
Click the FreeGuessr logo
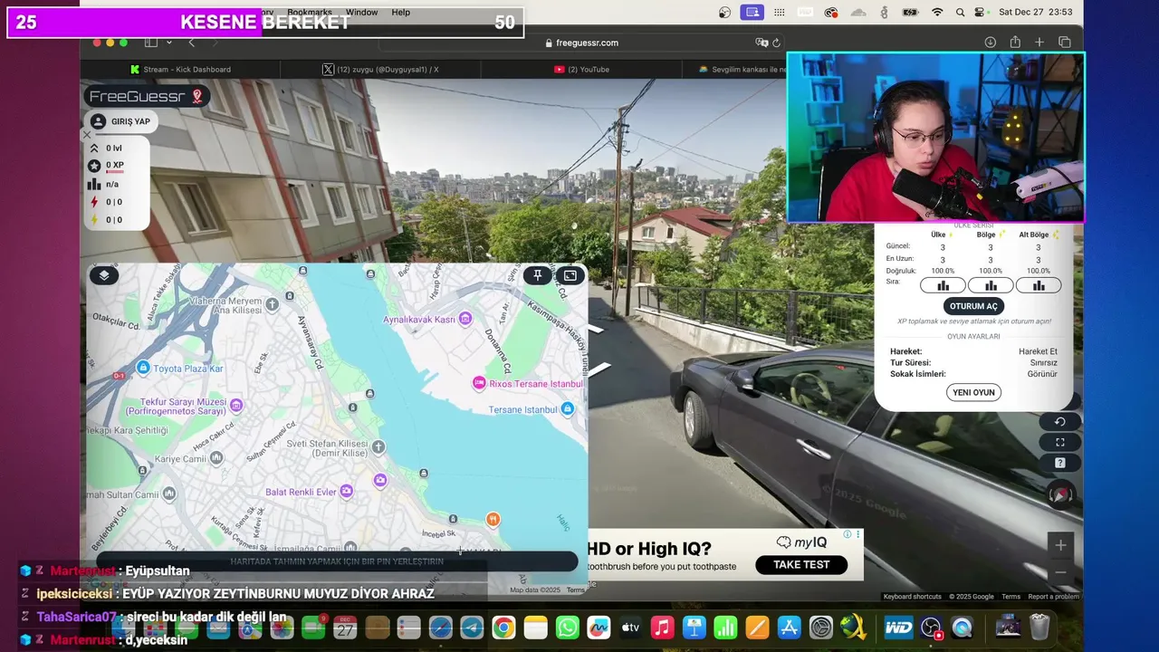[x=147, y=96]
